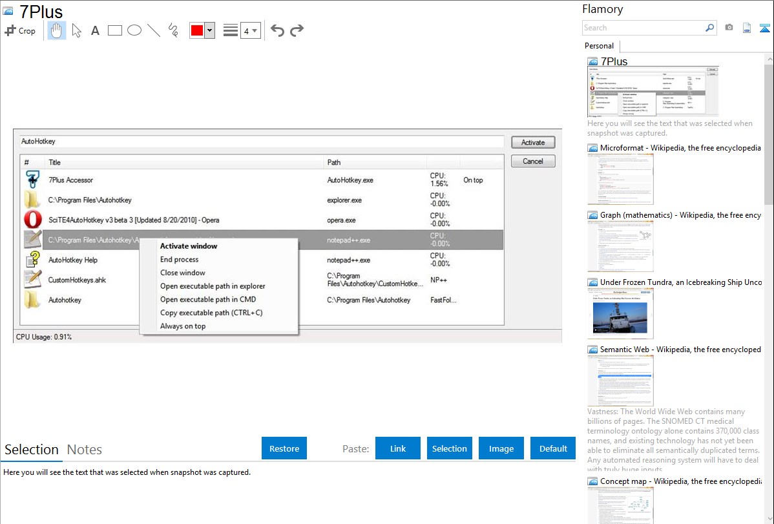Click the magnifier search icon
The height and width of the screenshot is (524, 774).
709,28
